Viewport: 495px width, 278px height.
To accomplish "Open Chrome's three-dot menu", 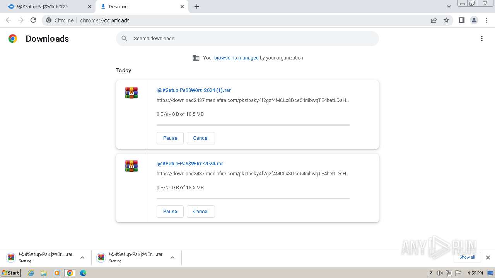I will (x=487, y=20).
